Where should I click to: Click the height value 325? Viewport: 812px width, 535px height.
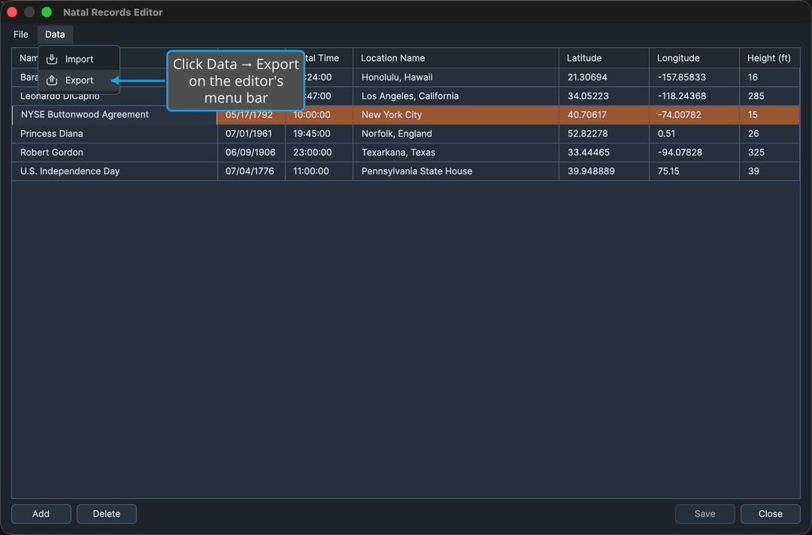tap(770, 153)
